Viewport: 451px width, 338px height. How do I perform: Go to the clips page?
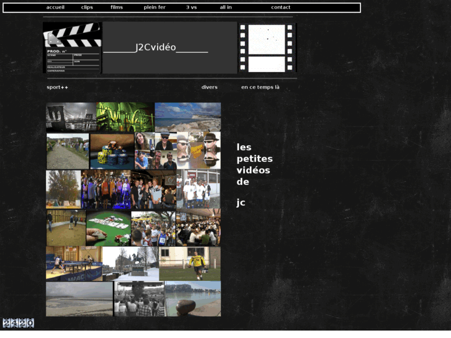click(87, 7)
